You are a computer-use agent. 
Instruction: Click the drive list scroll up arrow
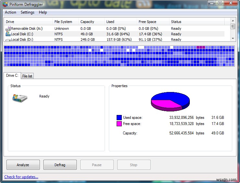point(233,21)
